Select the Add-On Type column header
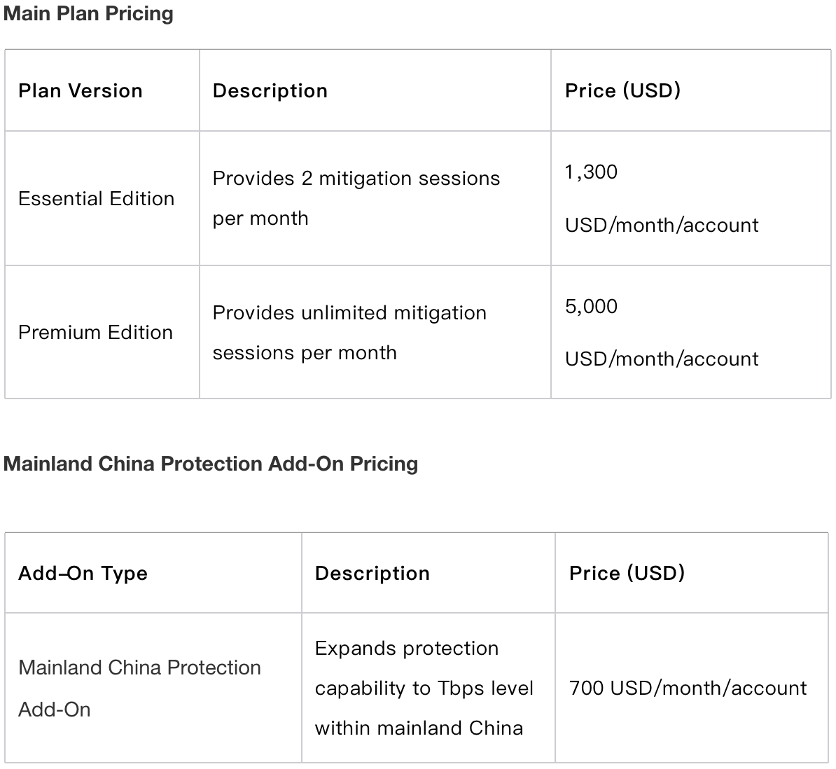Screen dimensions: 836x769 coord(83,574)
